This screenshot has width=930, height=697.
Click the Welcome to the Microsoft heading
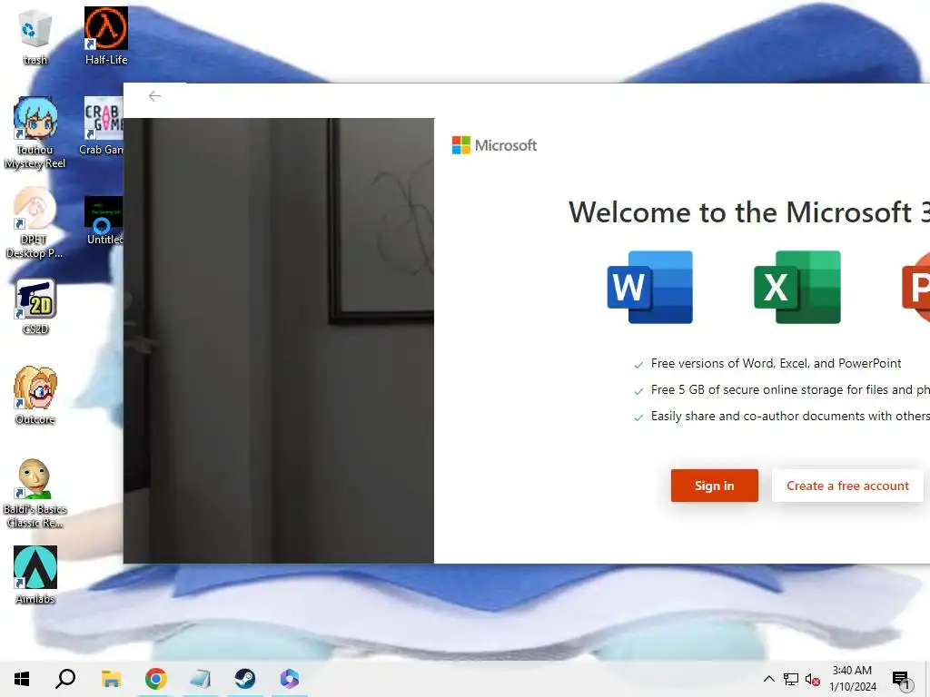pyautogui.click(x=749, y=212)
